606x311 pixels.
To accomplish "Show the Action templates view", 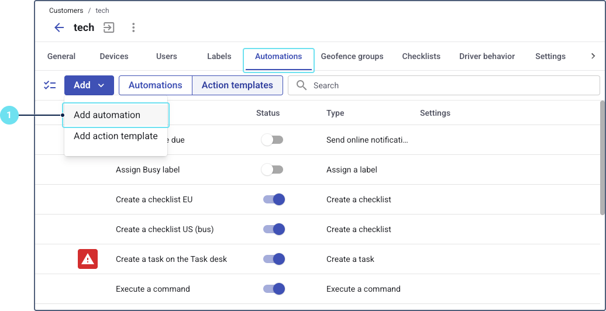I will [237, 85].
